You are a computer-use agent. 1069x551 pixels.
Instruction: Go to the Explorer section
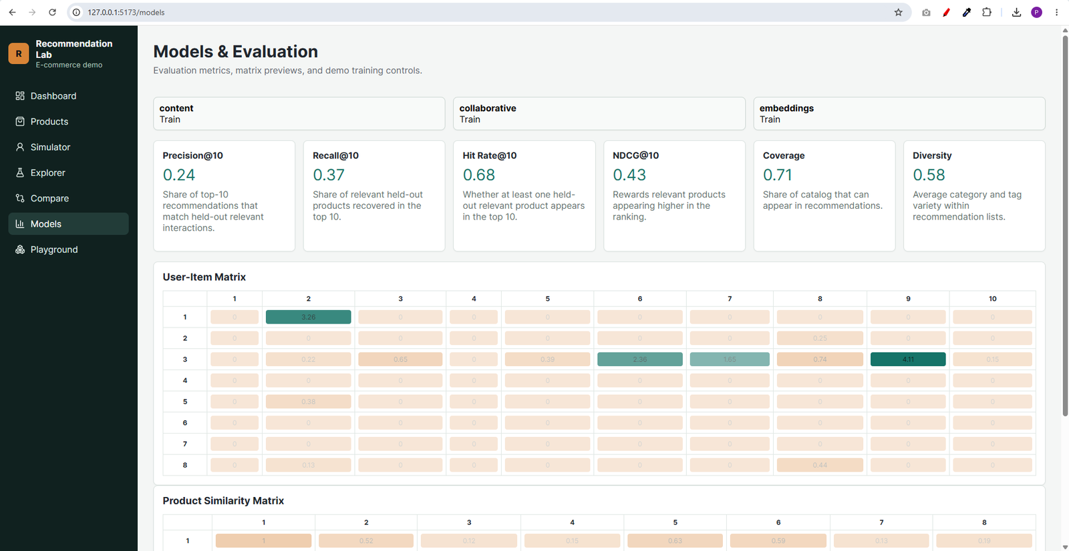coord(68,173)
